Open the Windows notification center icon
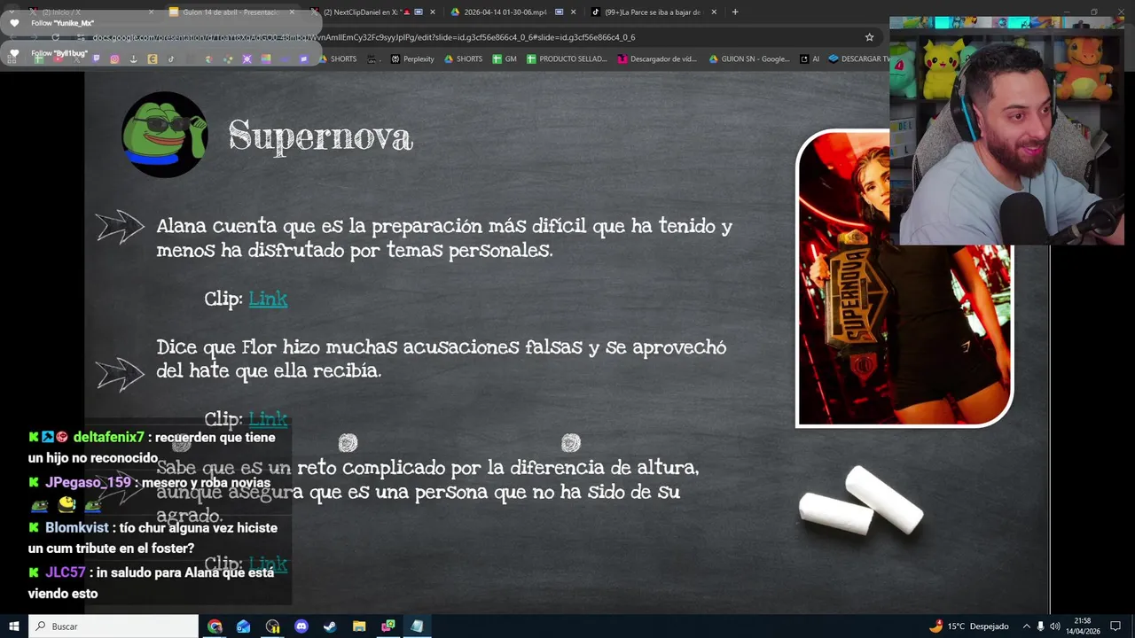The height and width of the screenshot is (638, 1135). pos(1115,626)
